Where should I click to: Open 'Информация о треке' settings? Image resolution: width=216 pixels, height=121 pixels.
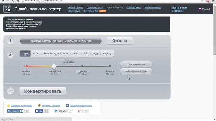click(x=136, y=71)
